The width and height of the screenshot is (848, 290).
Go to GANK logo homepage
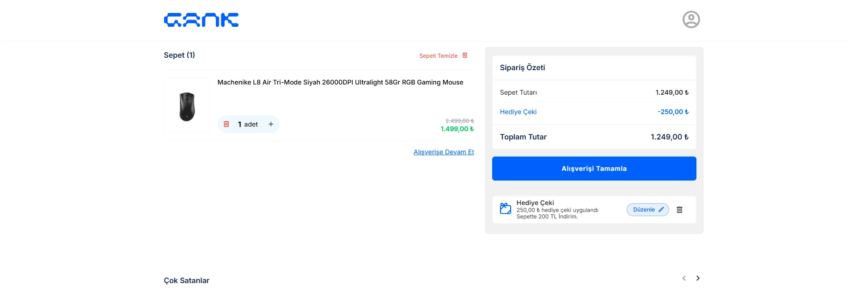[201, 20]
